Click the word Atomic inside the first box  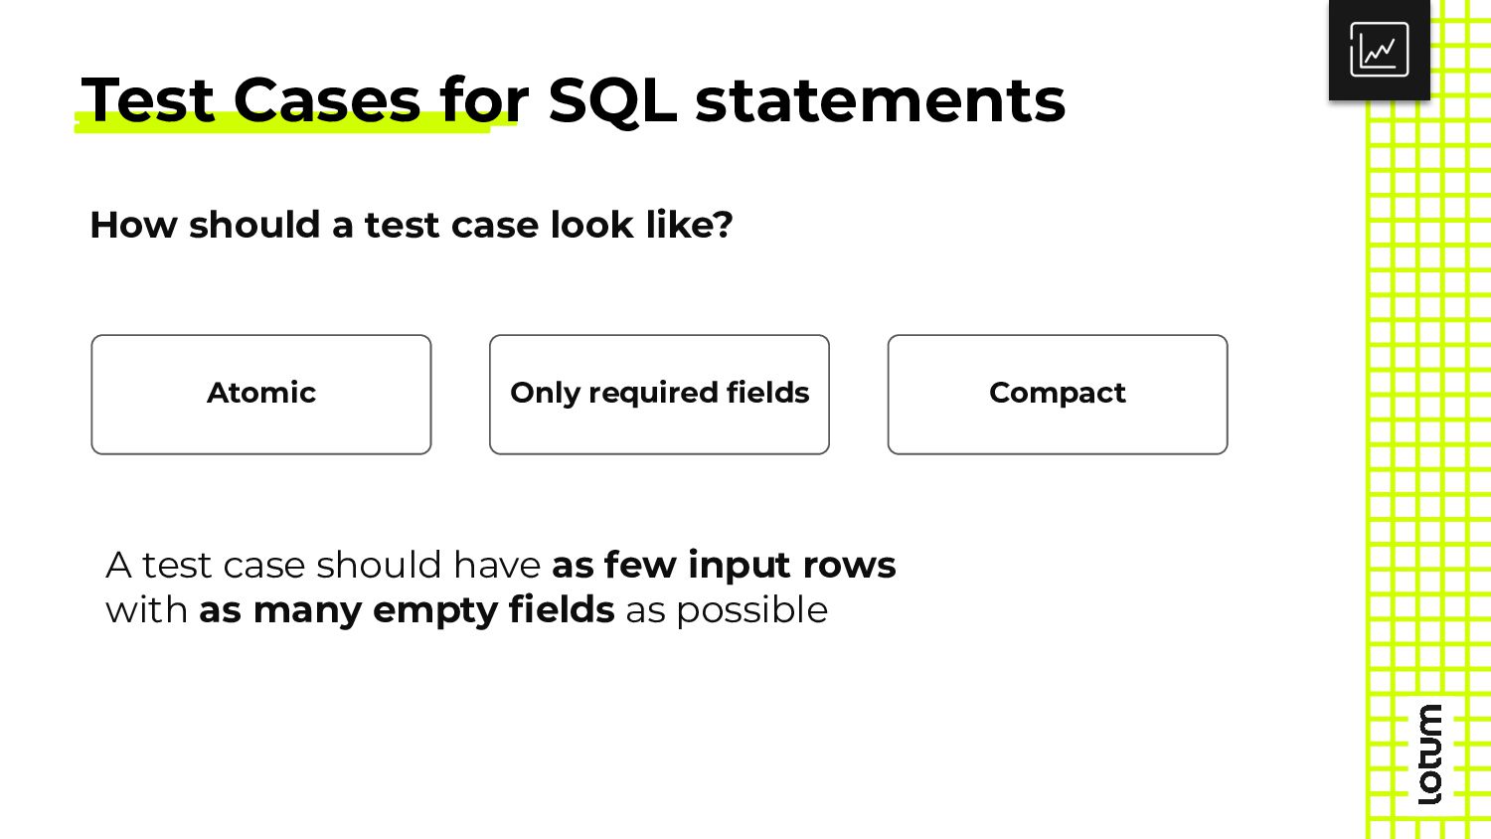pyautogui.click(x=261, y=393)
